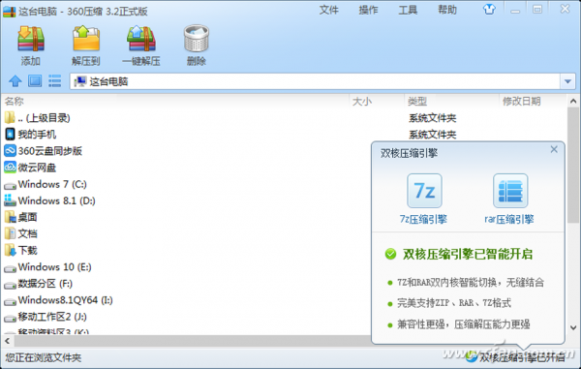Select the 我的手机 item
The width and height of the screenshot is (581, 369).
tap(30, 134)
